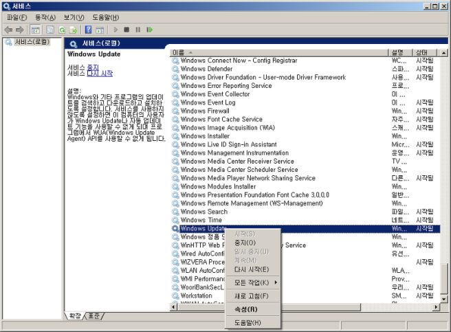
Task: Open the 도움말(H) menu in menu bar
Action: tap(106, 18)
